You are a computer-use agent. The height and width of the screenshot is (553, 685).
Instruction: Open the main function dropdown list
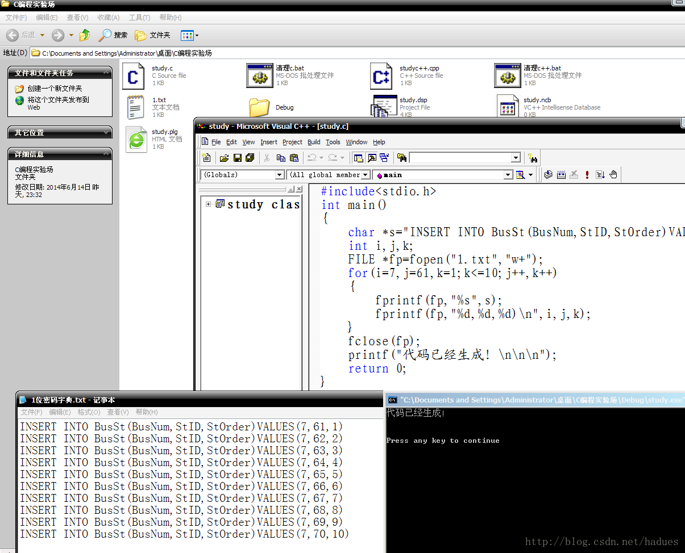[508, 175]
